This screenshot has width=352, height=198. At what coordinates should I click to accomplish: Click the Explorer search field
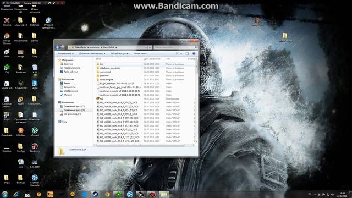pyautogui.click(x=175, y=47)
